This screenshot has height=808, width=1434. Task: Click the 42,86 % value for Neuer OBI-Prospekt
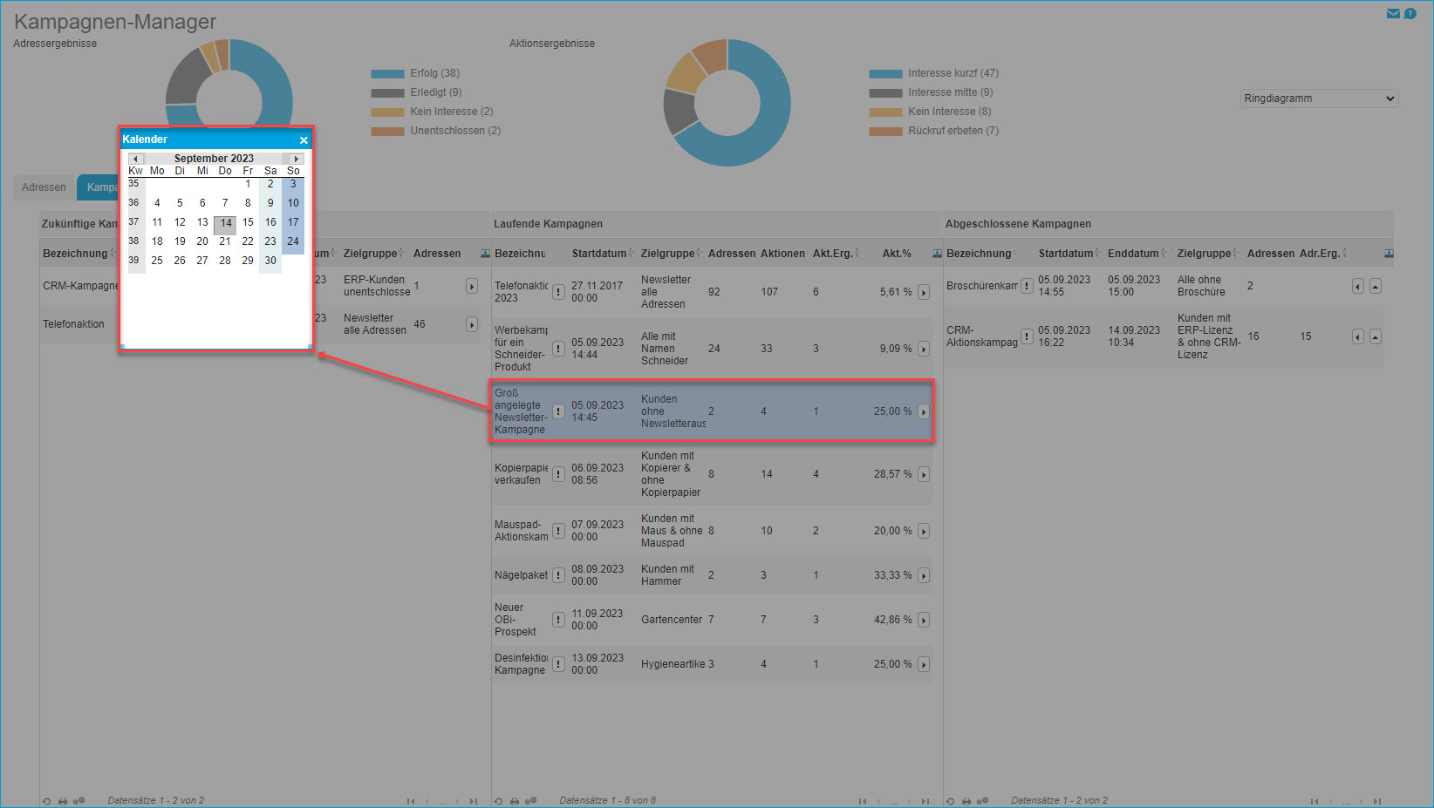click(x=892, y=620)
